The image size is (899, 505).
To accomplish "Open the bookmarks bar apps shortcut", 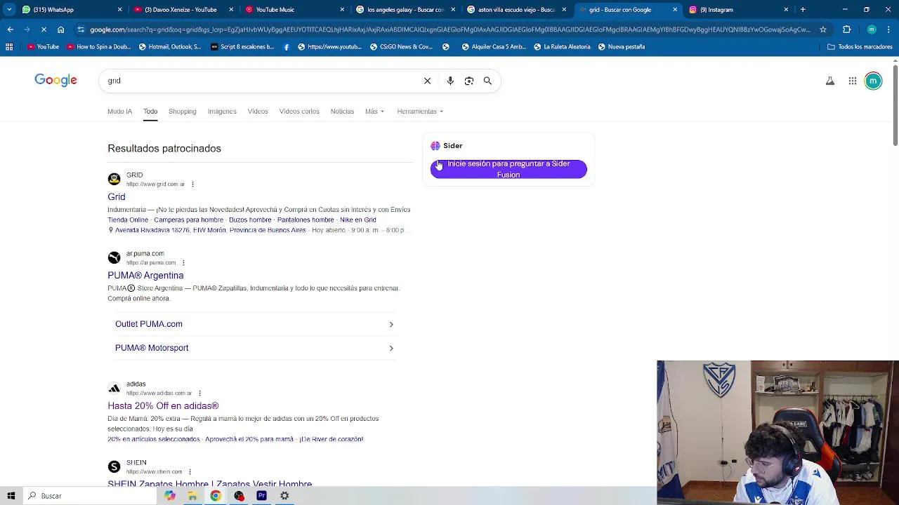I will [x=9, y=47].
